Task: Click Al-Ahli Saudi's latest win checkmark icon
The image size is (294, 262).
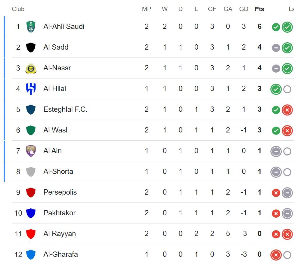Action: [287, 27]
